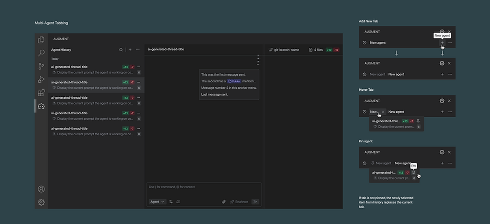The width and height of the screenshot is (490, 224).
Task: Click the ai-generated-thread-title chat header
Action: click(x=166, y=49)
